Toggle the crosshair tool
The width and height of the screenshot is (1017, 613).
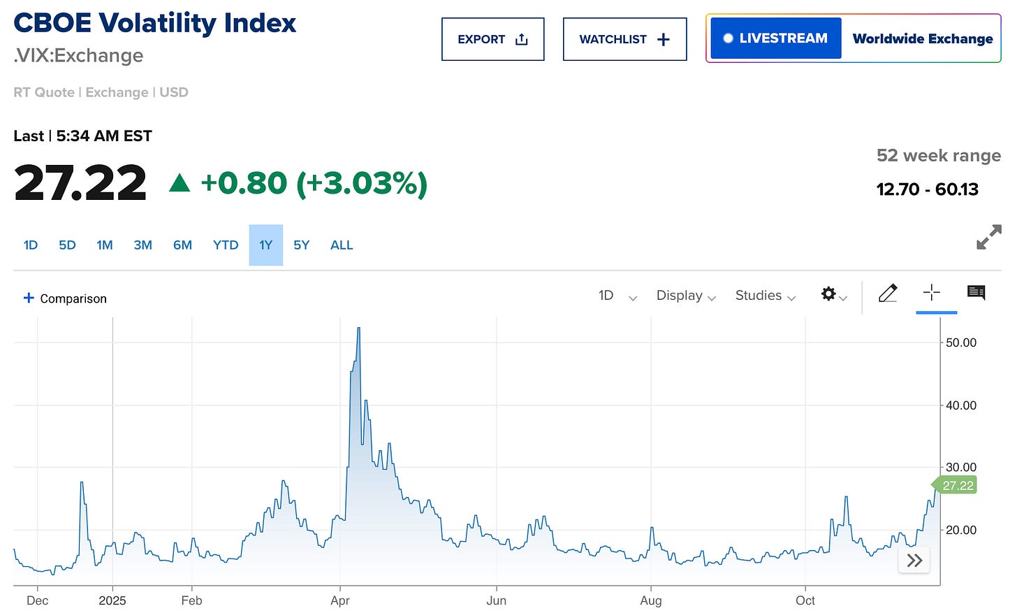(x=932, y=293)
